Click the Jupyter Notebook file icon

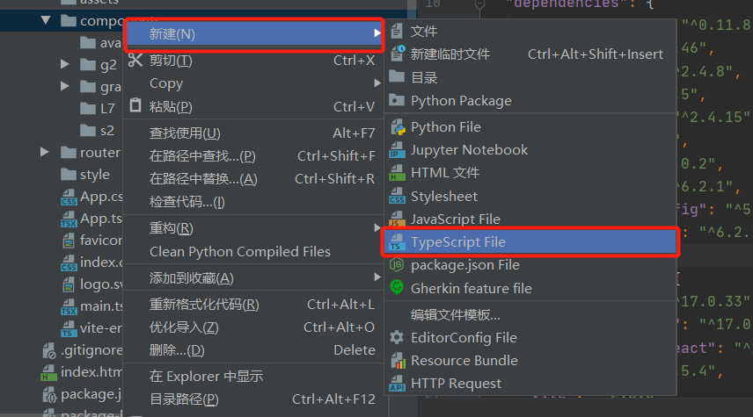click(x=397, y=150)
